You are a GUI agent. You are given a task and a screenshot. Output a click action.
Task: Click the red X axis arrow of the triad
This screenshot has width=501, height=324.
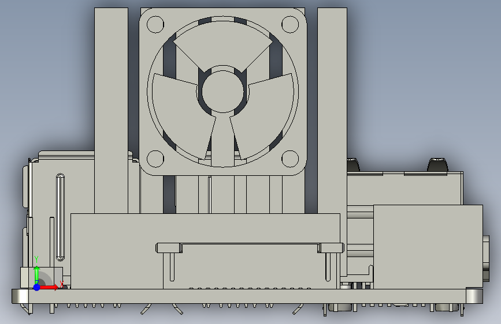pyautogui.click(x=49, y=287)
